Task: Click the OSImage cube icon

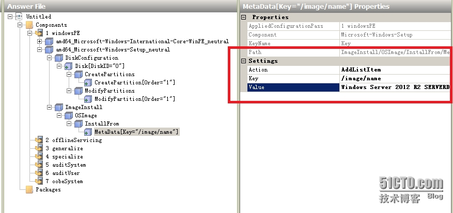Action: 69,116
